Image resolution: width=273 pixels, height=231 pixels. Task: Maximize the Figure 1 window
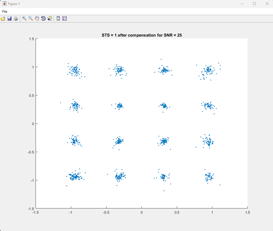255,4
